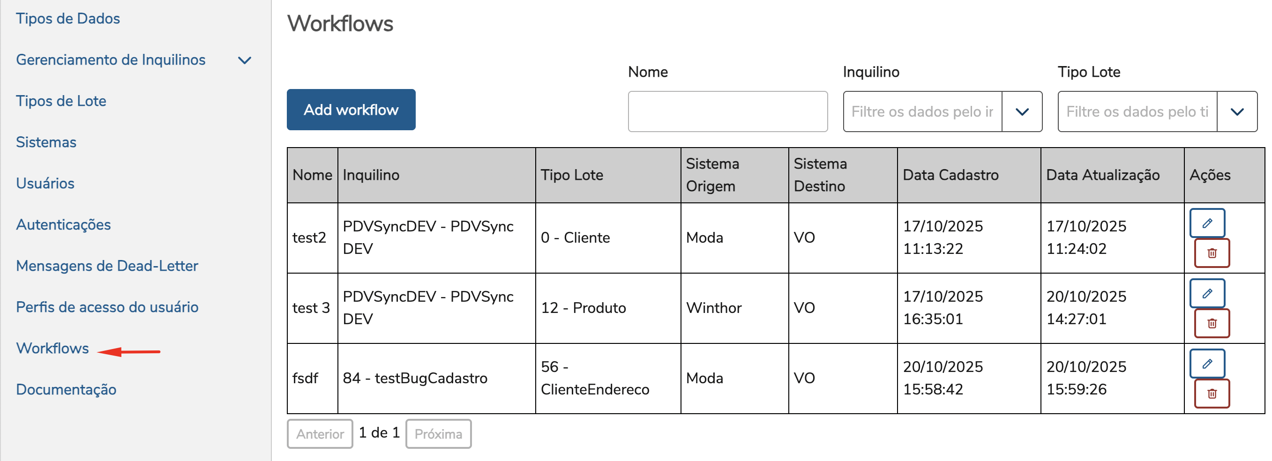Click the trash icon for test 3
The image size is (1272, 461).
(1211, 323)
